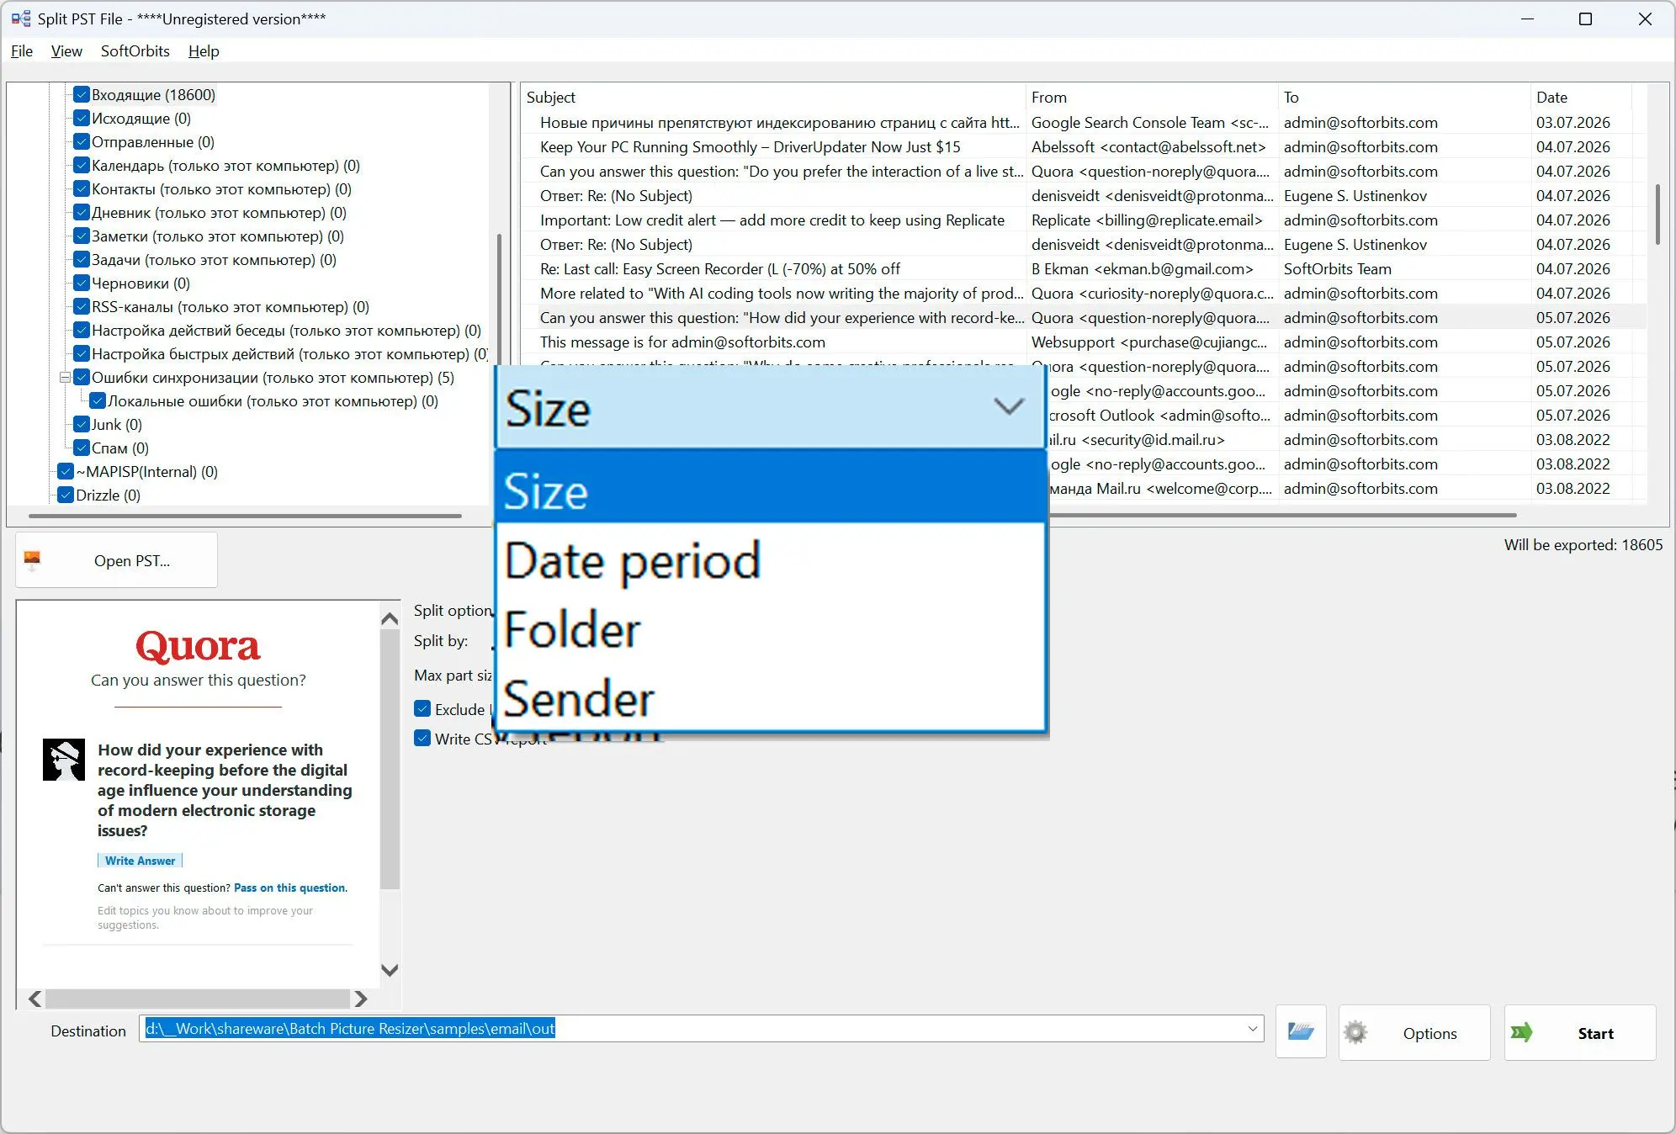Open the File menu
The width and height of the screenshot is (1676, 1134).
tap(22, 50)
